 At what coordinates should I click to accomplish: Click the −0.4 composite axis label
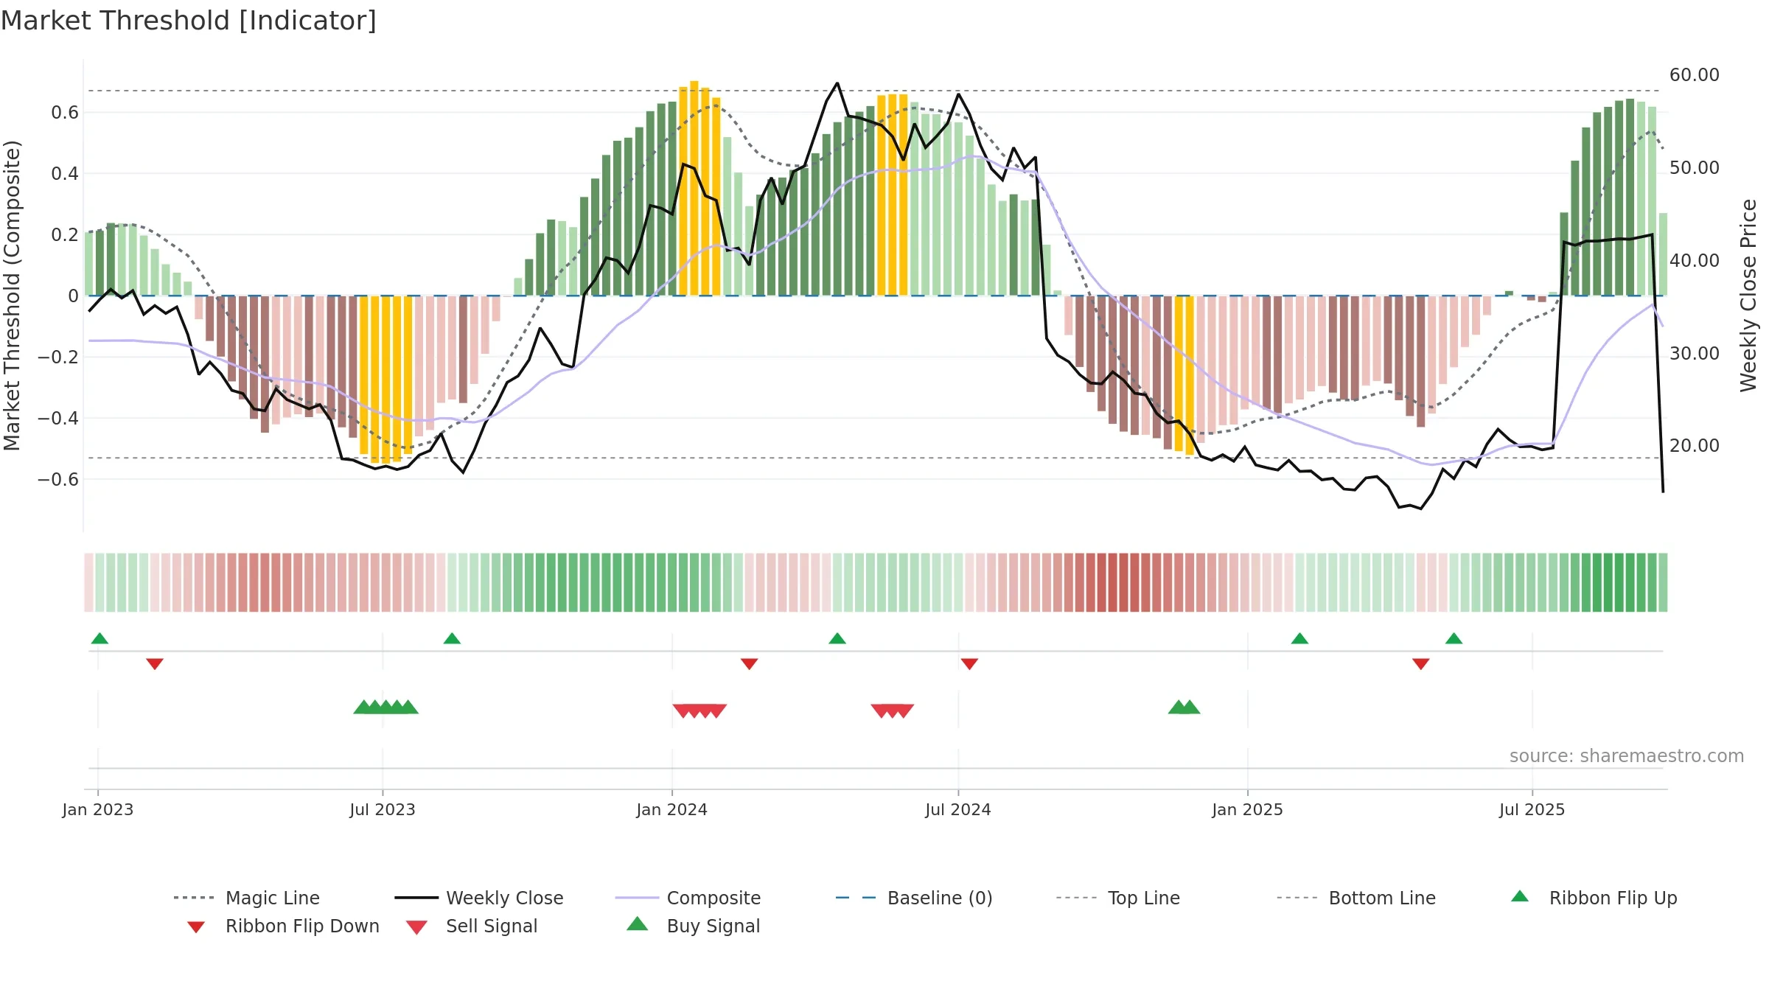coord(58,419)
